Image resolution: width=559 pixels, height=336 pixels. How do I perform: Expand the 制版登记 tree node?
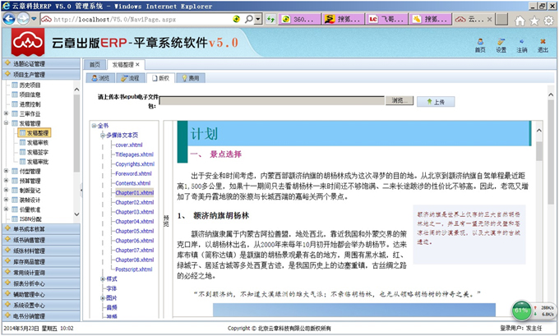click(6, 191)
